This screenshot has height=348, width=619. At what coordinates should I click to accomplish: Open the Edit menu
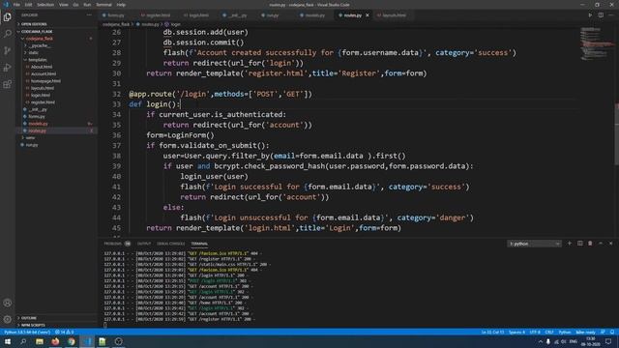pos(28,5)
